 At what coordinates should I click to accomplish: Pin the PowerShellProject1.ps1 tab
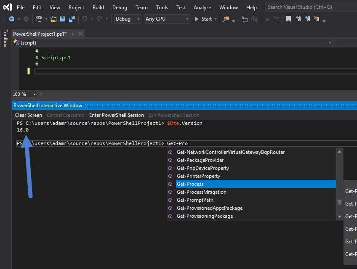[x=72, y=34]
